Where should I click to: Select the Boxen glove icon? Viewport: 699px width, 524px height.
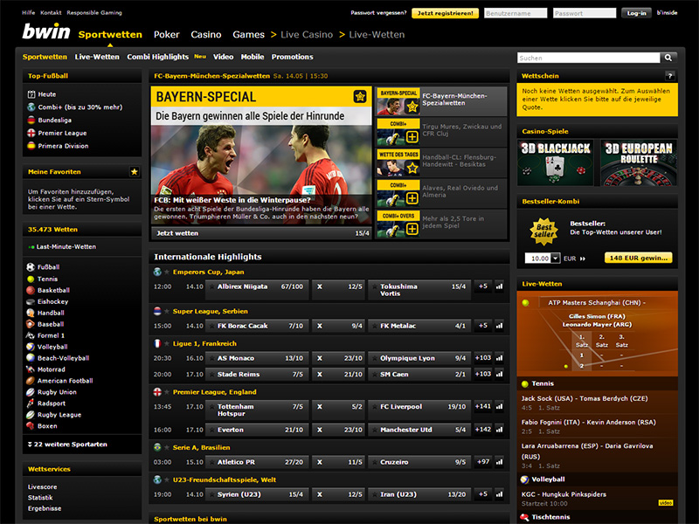(31, 426)
